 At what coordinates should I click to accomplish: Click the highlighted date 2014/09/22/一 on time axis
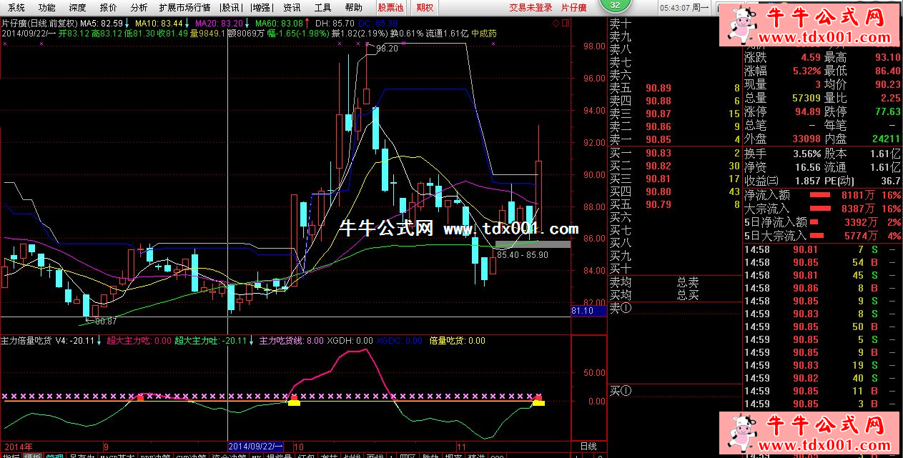pos(255,445)
